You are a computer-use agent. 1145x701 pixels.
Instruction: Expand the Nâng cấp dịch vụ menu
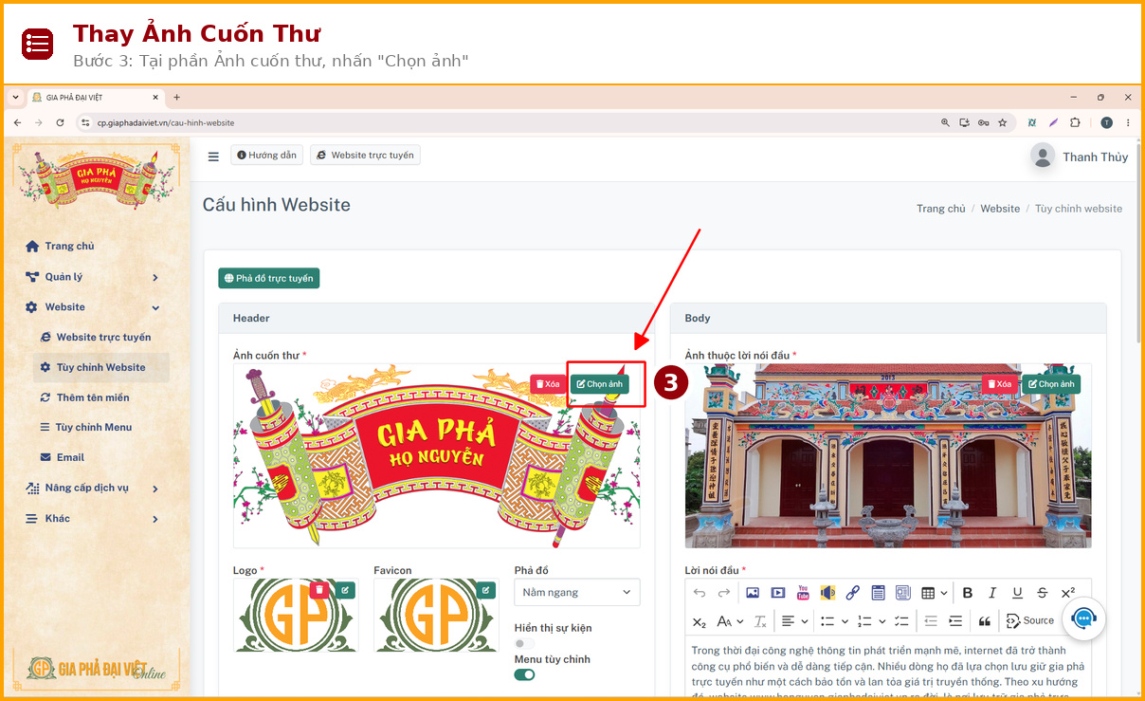pos(92,489)
